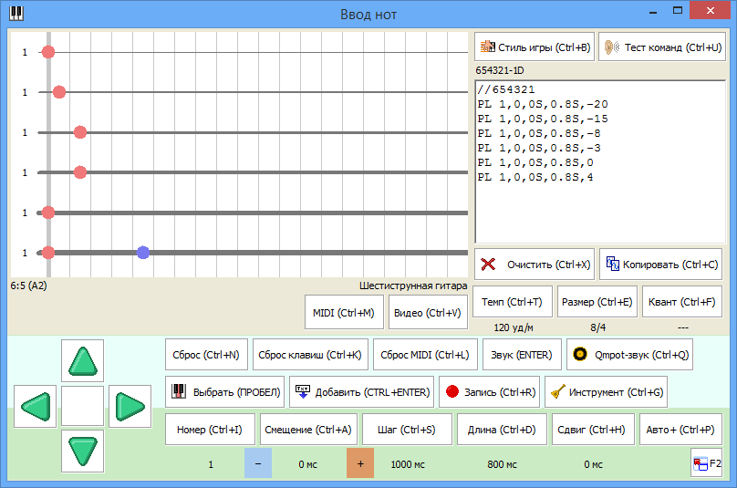Click Очистить (Ctrl+X) with red cross
Image resolution: width=737 pixels, height=488 pixels.
tap(535, 265)
